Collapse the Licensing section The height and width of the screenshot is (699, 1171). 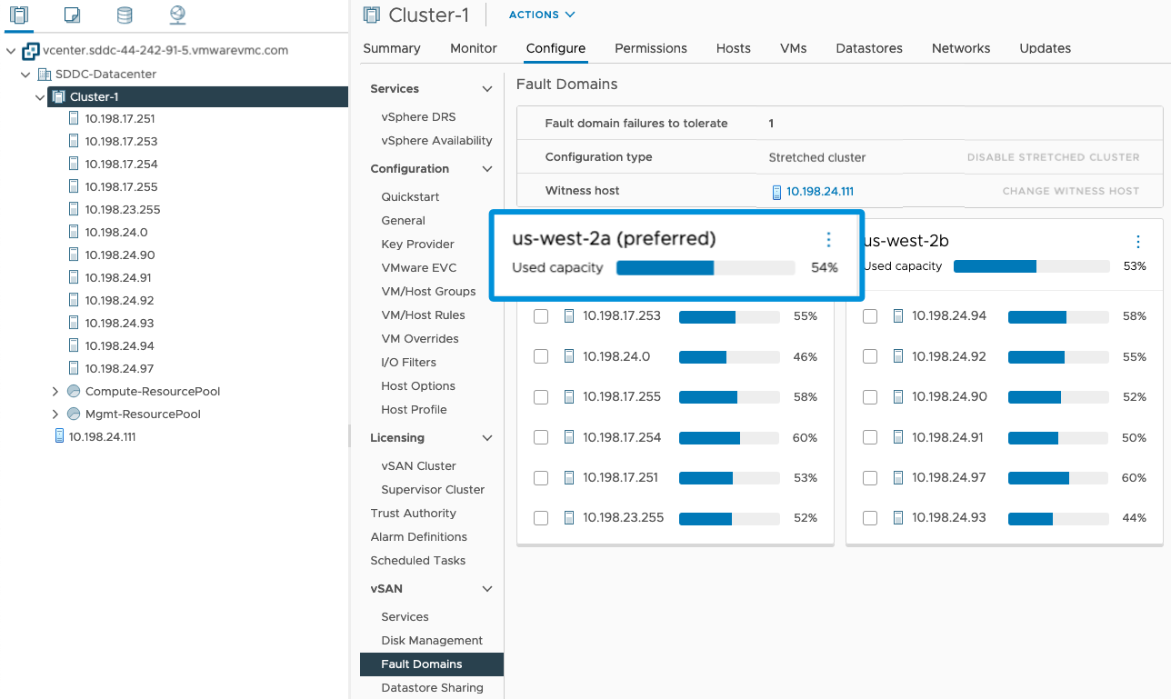point(487,438)
